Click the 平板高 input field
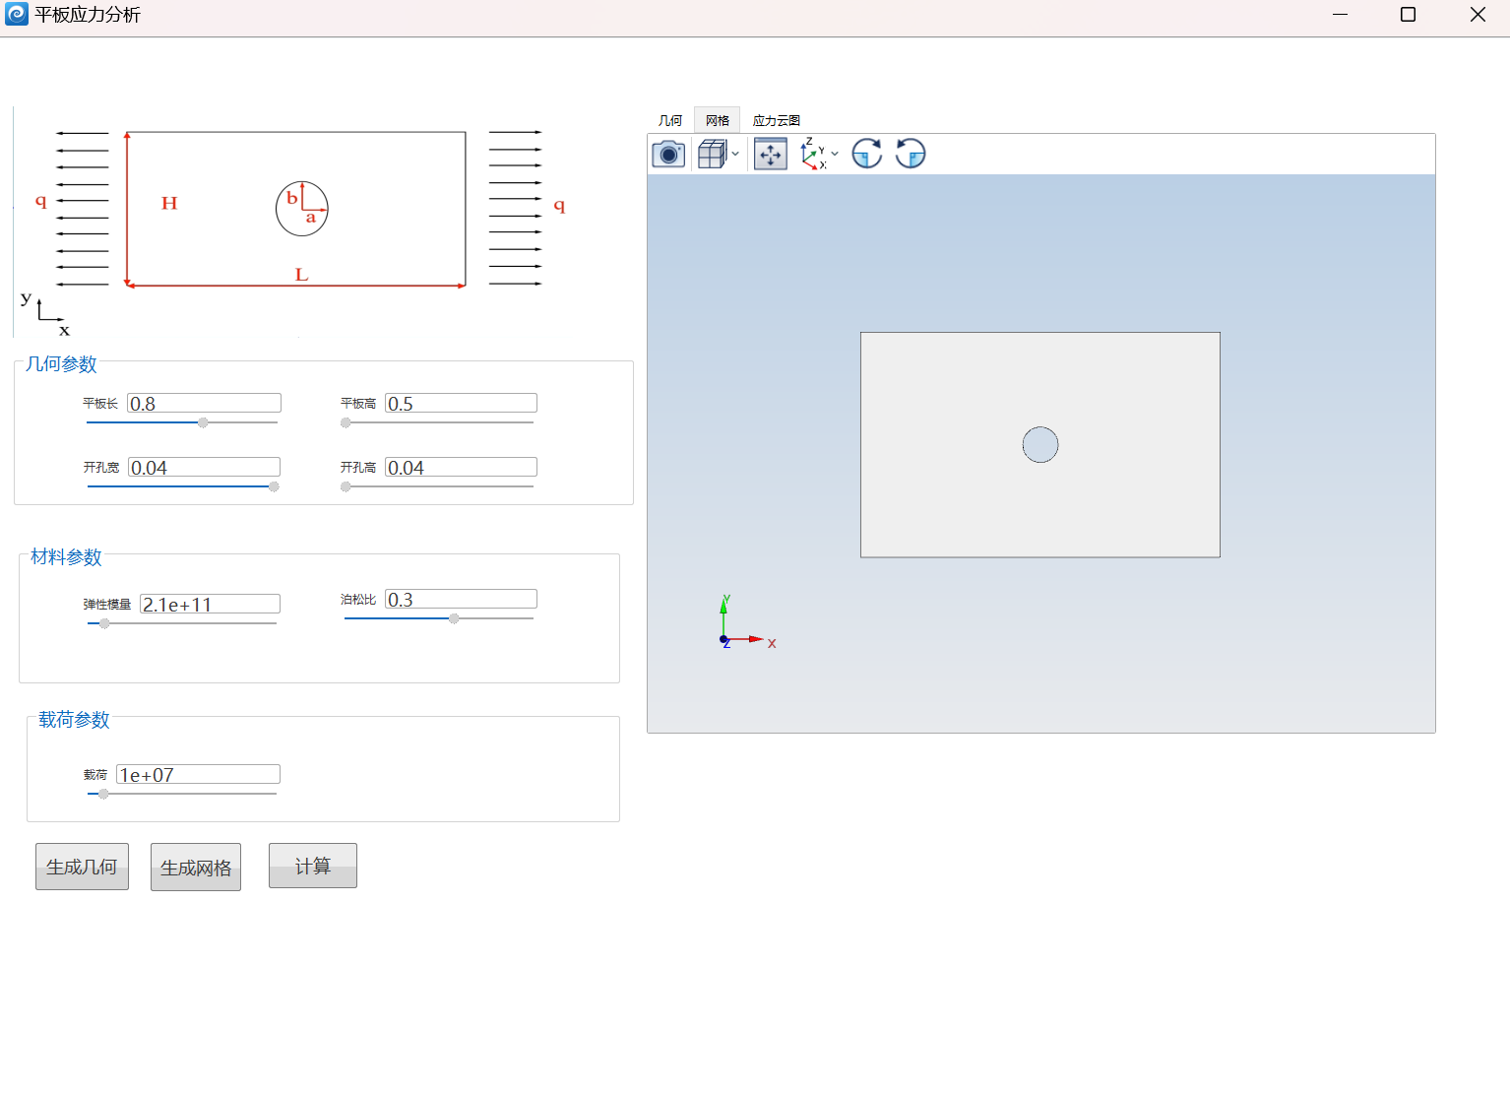This screenshot has height=1096, width=1510. point(461,403)
